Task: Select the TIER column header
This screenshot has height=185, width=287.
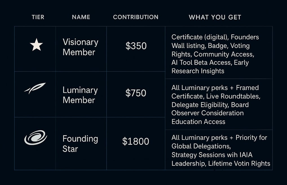Action: 38,17
